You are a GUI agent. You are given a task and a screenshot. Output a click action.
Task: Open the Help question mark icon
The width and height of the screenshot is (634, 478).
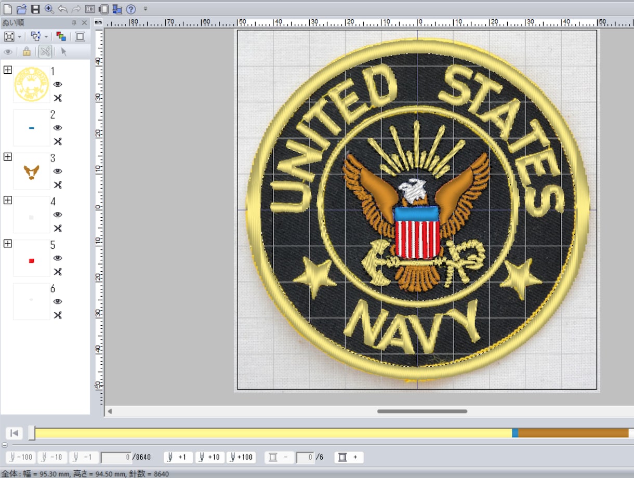[131, 9]
